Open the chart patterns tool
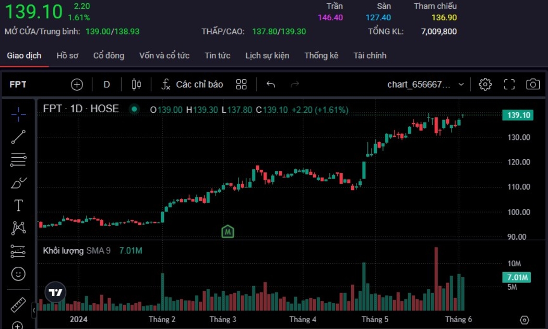 tap(18, 228)
